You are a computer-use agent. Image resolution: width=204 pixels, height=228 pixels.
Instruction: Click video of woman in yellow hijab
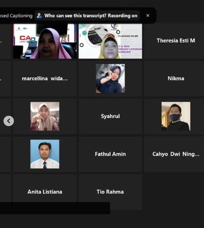tap(110, 41)
